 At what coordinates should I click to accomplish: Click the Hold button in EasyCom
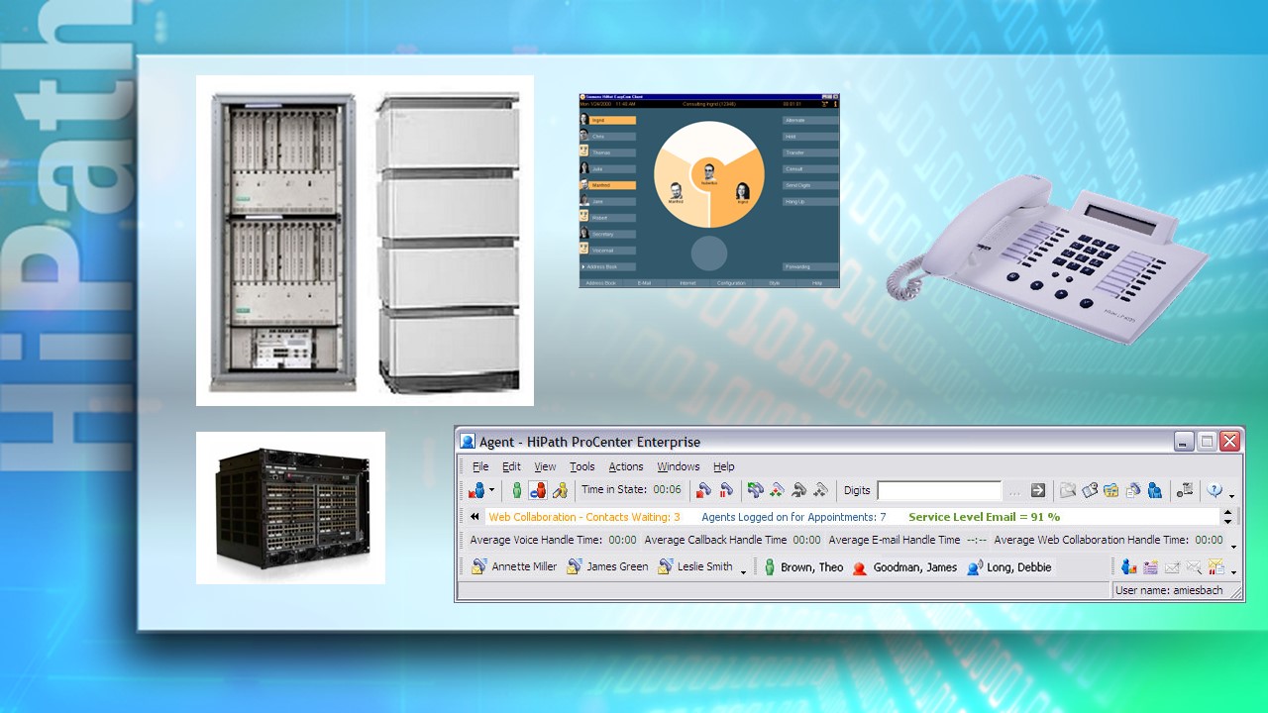pyautogui.click(x=810, y=137)
